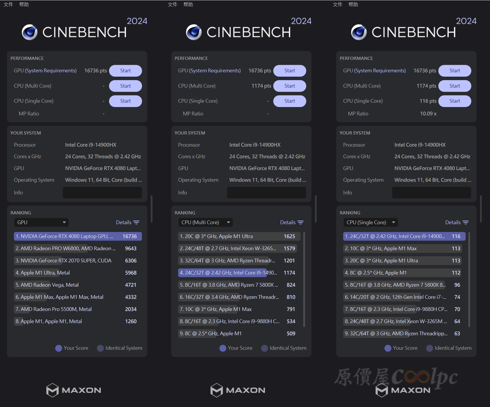Click Details link in Single Core ranking panel

(x=453, y=222)
